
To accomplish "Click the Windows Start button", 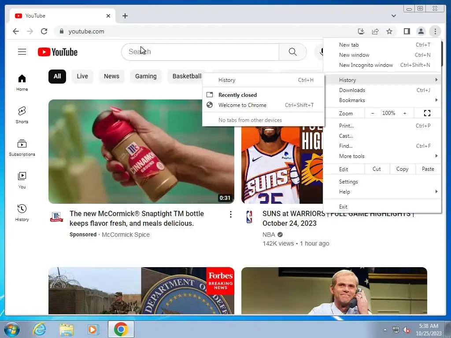I will [x=12, y=329].
